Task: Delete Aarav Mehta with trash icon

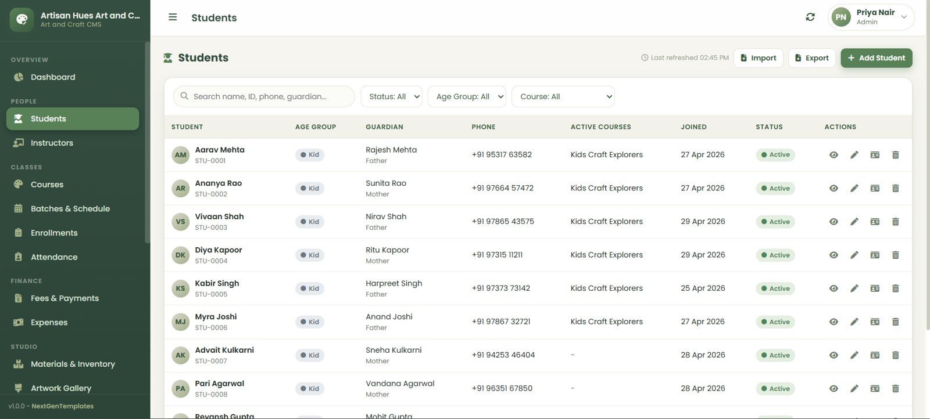Action: click(x=895, y=155)
